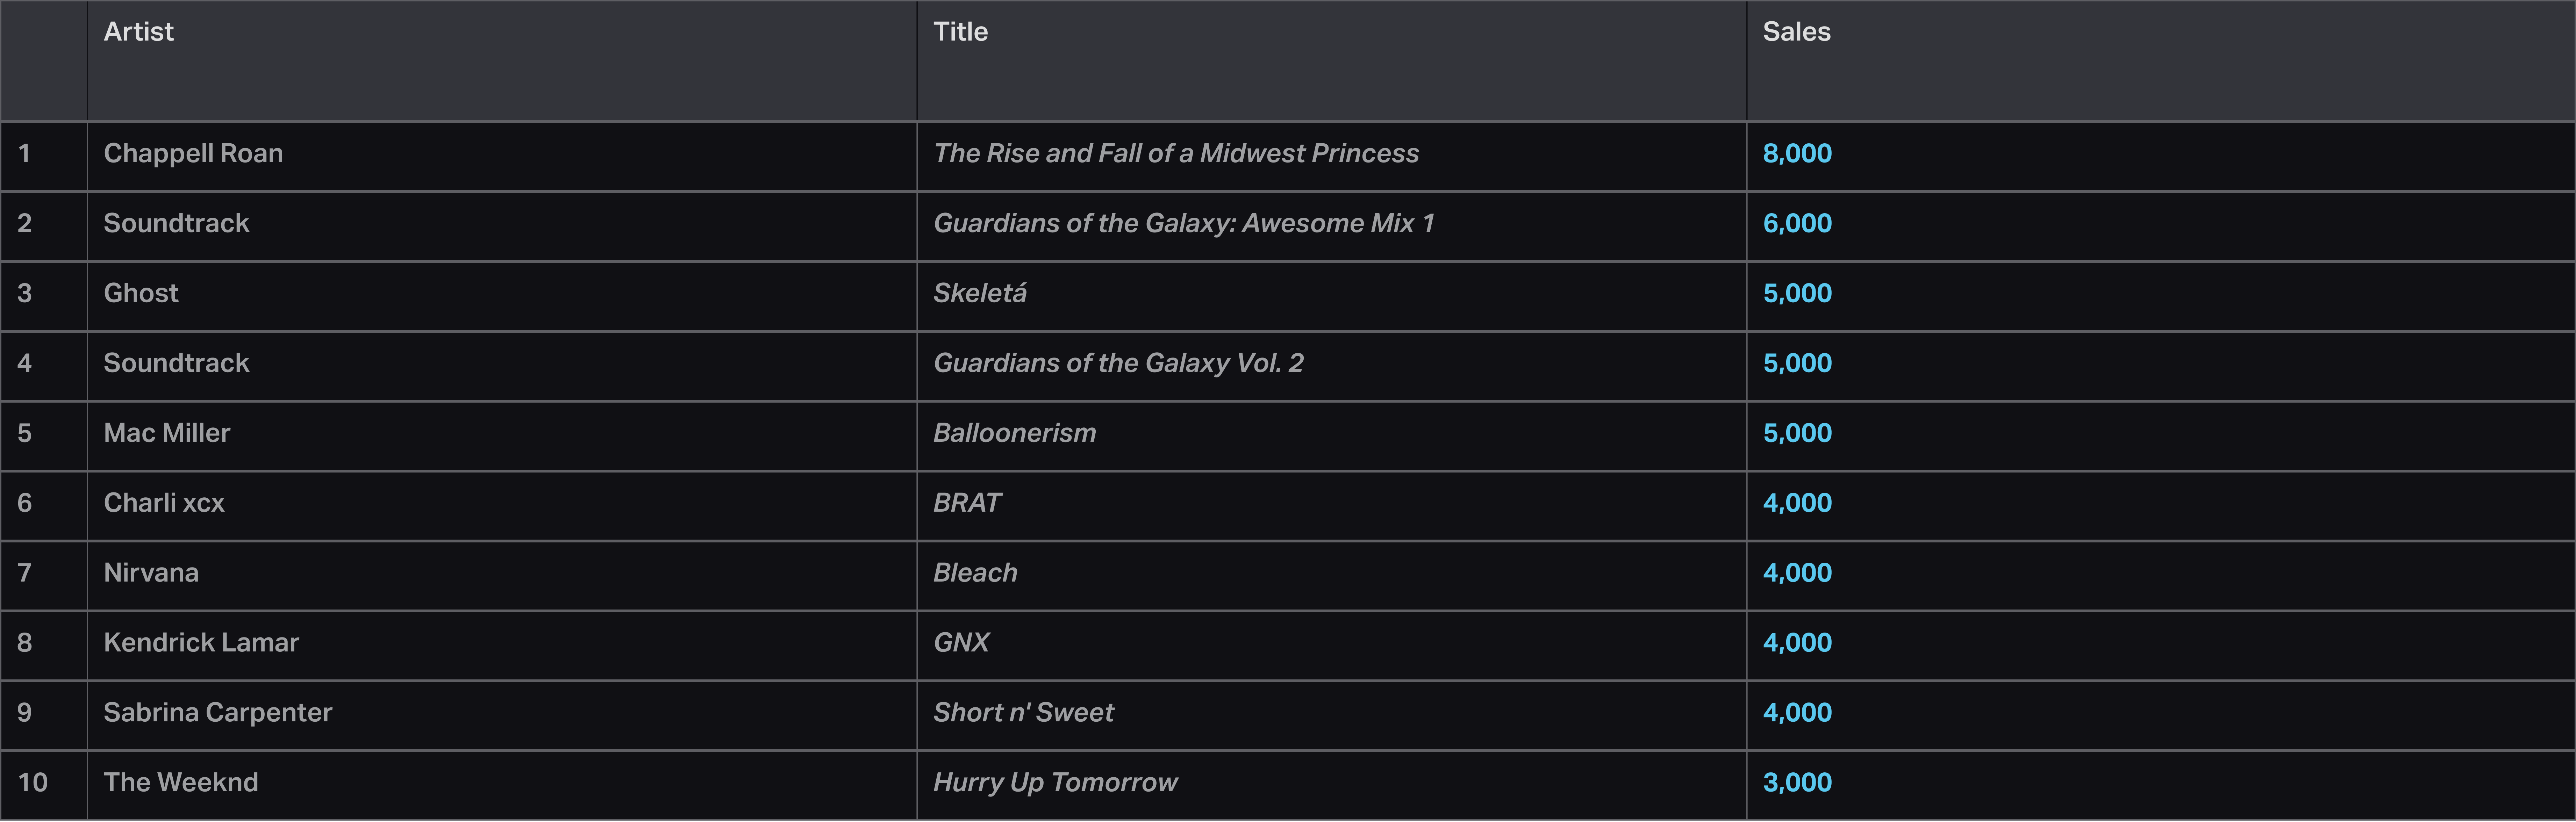Viewport: 2576px width, 822px height.
Task: Click the Sales column header
Action: tap(1796, 32)
